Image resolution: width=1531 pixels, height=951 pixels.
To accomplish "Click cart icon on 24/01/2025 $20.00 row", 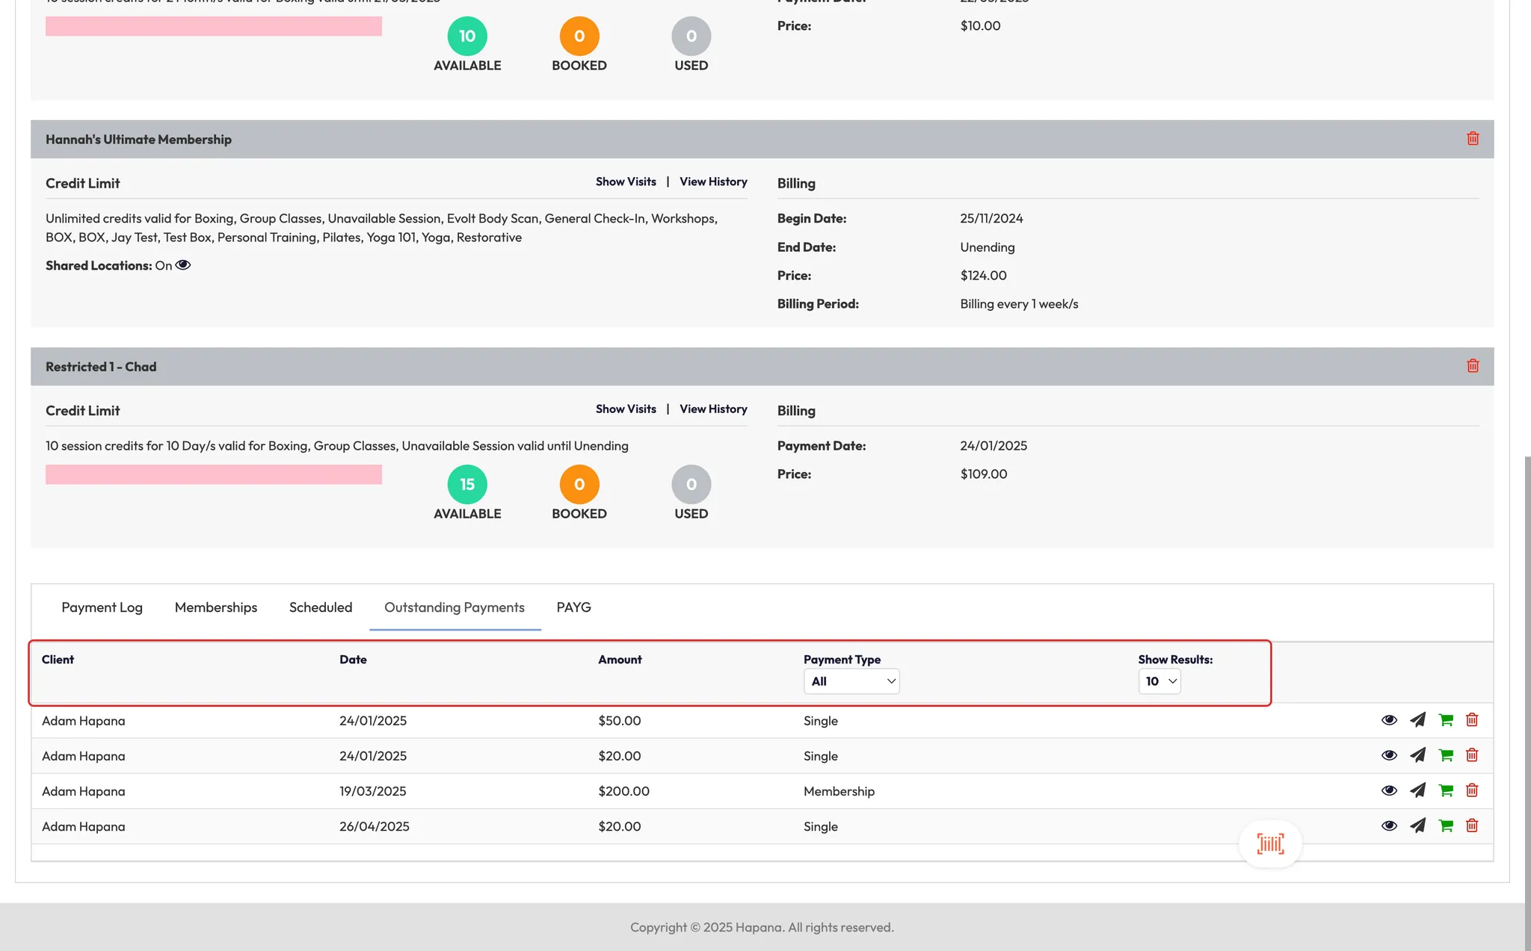I will point(1446,755).
